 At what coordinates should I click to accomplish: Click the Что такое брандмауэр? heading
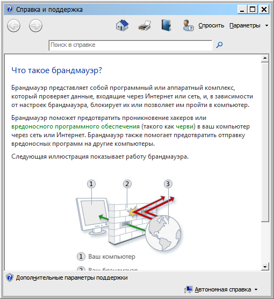(x=56, y=70)
